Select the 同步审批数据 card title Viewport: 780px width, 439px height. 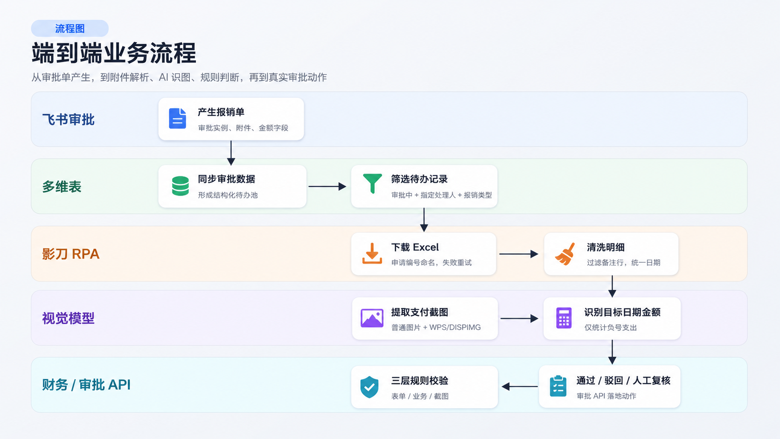[x=226, y=179]
